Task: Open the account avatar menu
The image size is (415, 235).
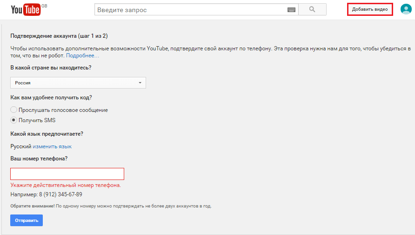Action: [x=406, y=9]
